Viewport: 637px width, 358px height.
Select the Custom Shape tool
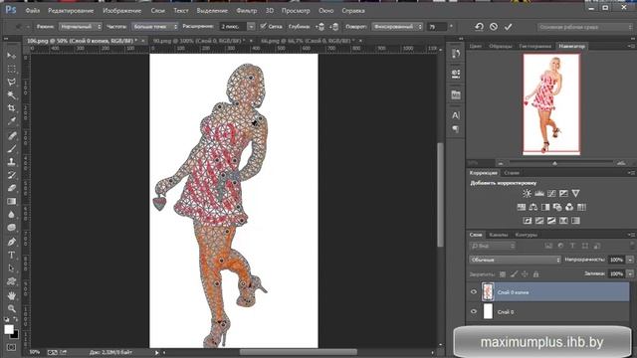[11, 281]
